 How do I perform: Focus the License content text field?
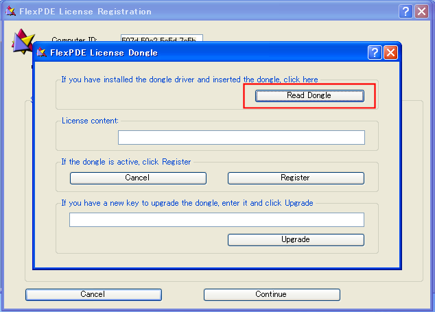pyautogui.click(x=241, y=138)
